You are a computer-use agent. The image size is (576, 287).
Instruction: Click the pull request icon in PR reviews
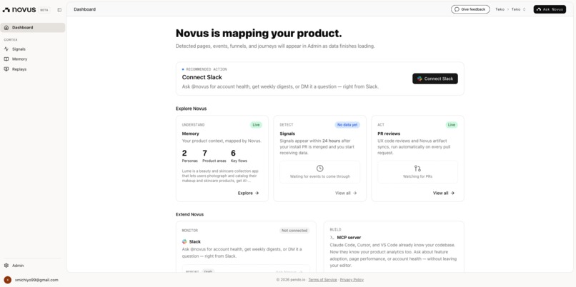[417, 168]
